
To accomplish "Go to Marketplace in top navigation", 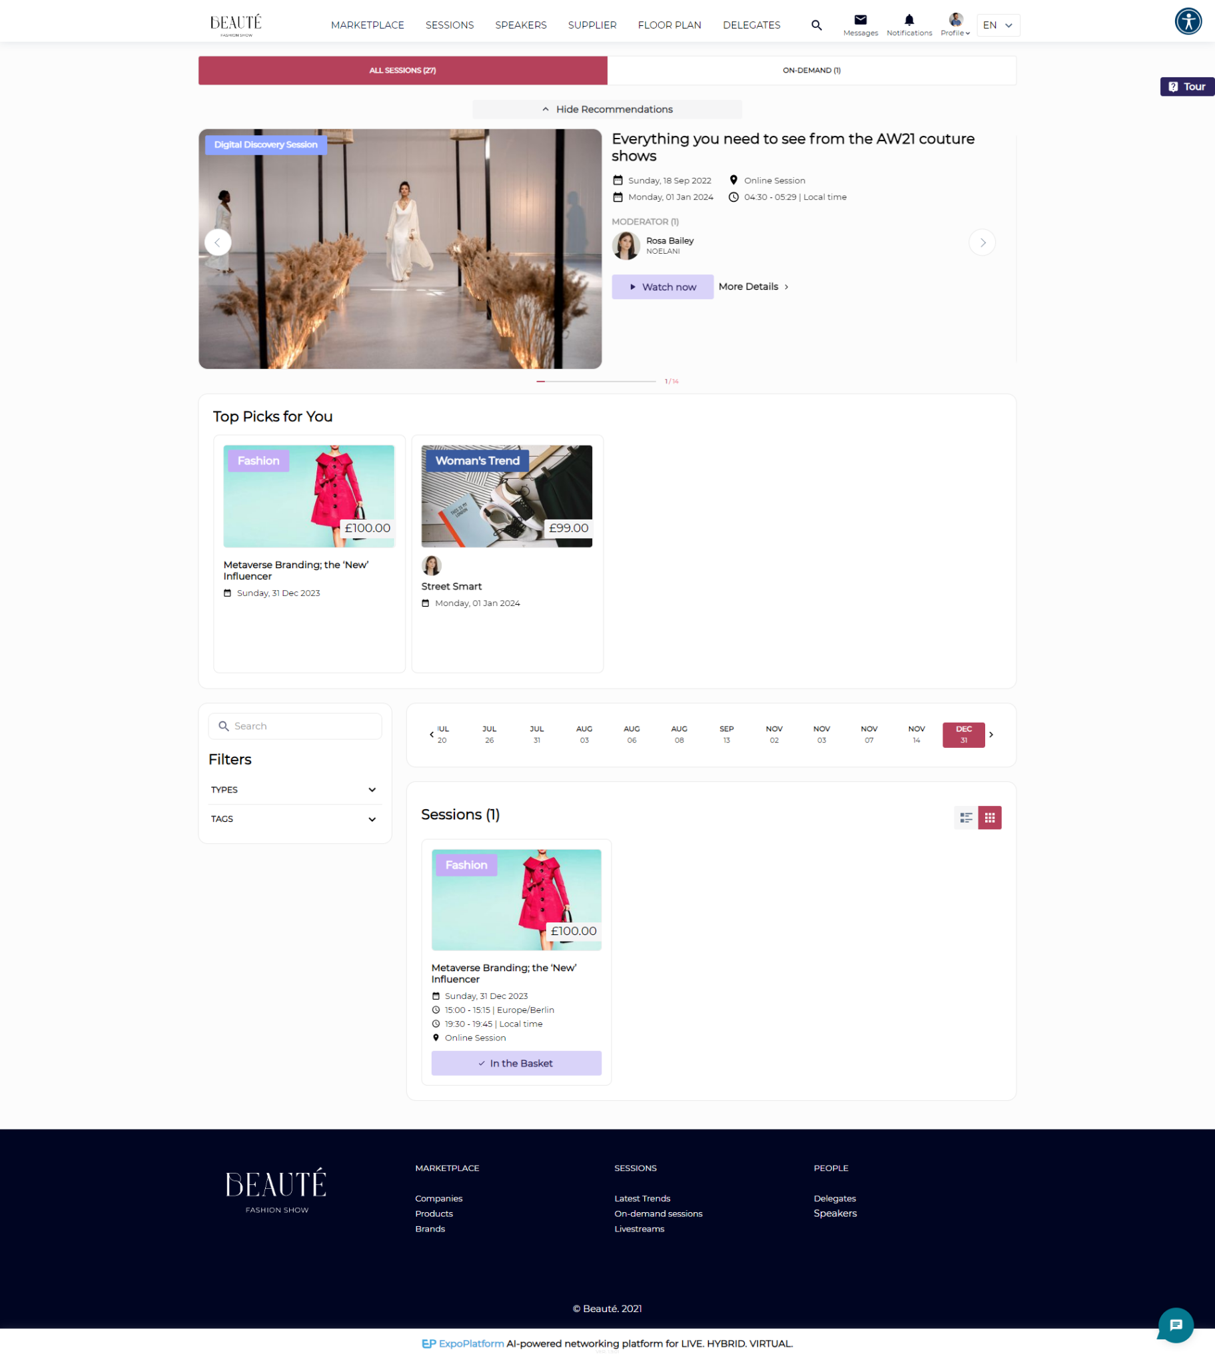I will [x=367, y=25].
